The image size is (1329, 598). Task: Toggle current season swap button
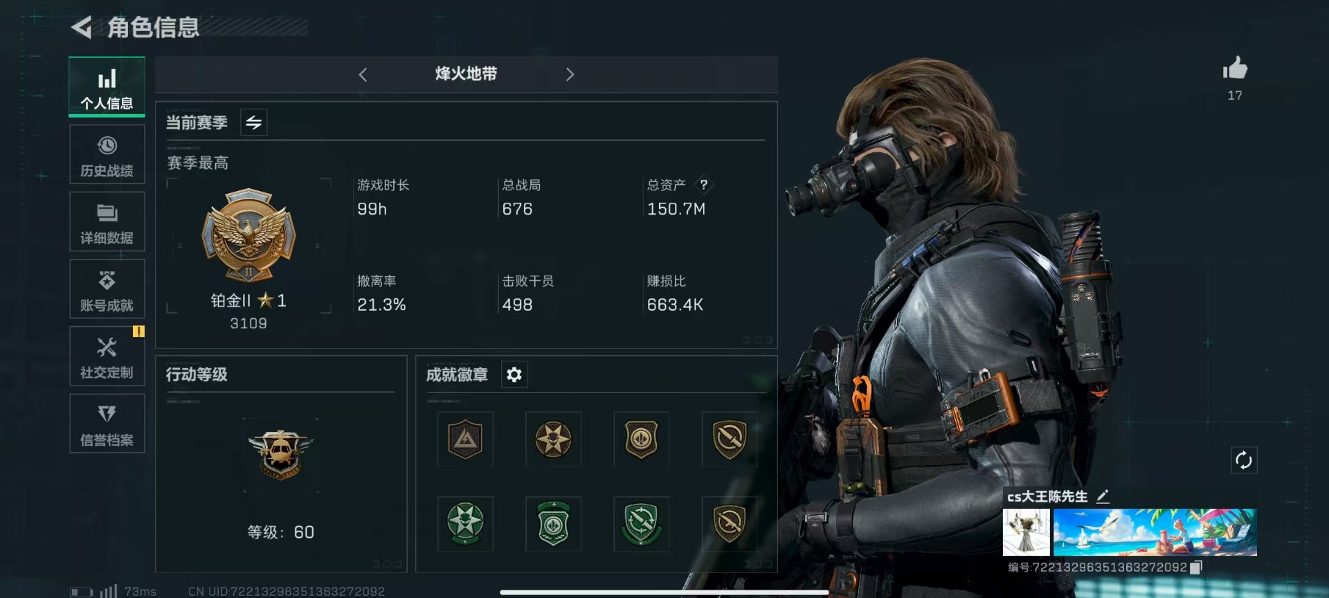pos(253,123)
